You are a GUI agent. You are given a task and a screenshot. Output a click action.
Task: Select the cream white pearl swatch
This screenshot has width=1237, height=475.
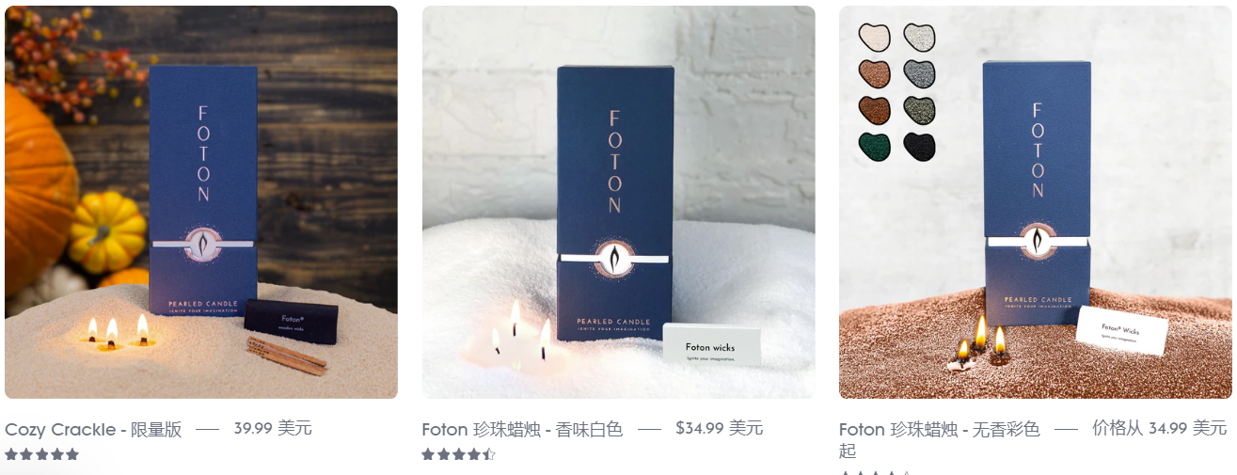875,37
